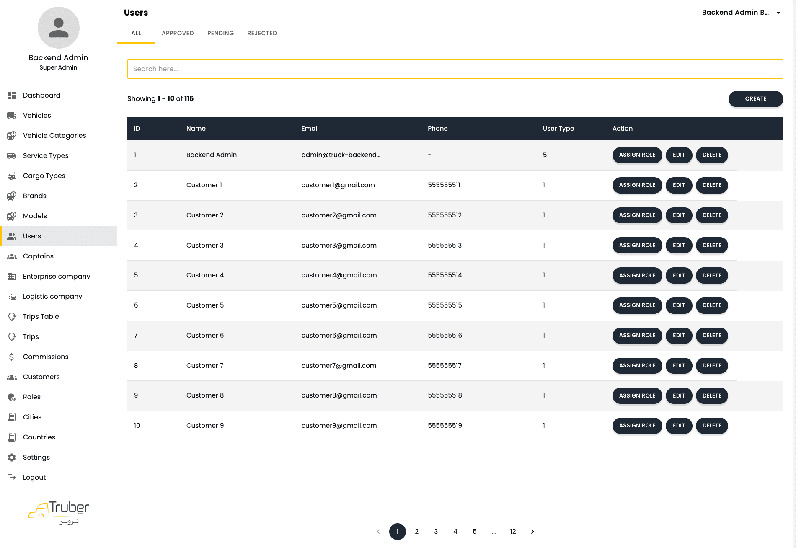
Task: Click the Dashboard grid icon in sidebar
Action: pos(12,96)
